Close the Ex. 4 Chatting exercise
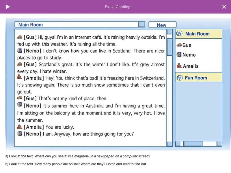The image size is (231, 173). coord(224,7)
